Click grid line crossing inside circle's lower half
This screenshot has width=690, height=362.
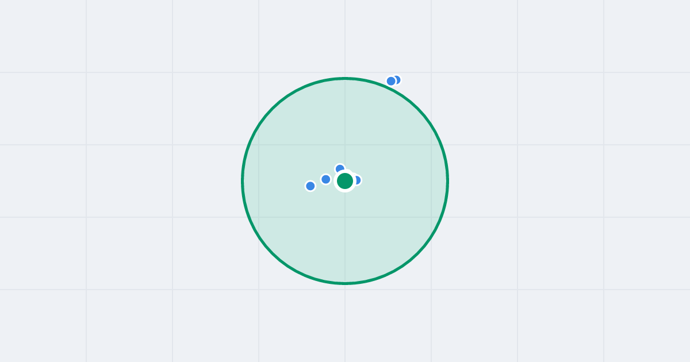click(345, 217)
